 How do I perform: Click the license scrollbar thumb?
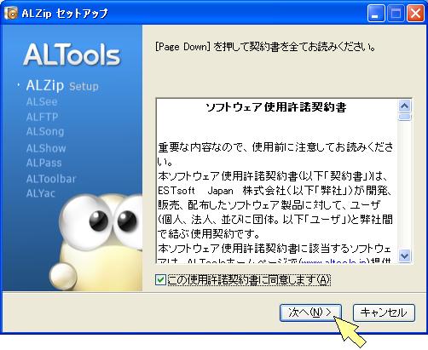(x=404, y=117)
